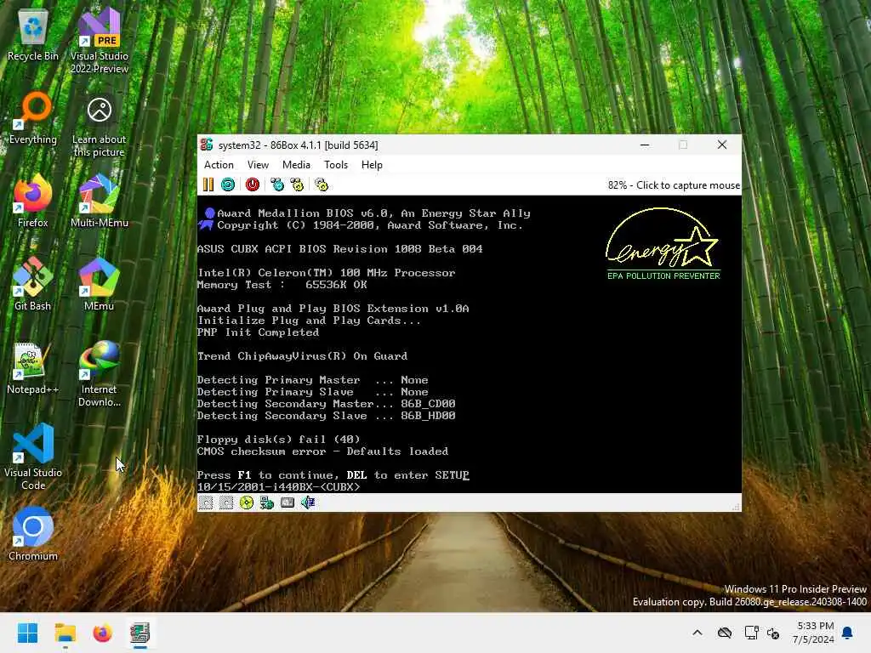871x653 pixels.
Task: Click the 'Memory Test : 65536K OK' line
Action: [x=282, y=284]
